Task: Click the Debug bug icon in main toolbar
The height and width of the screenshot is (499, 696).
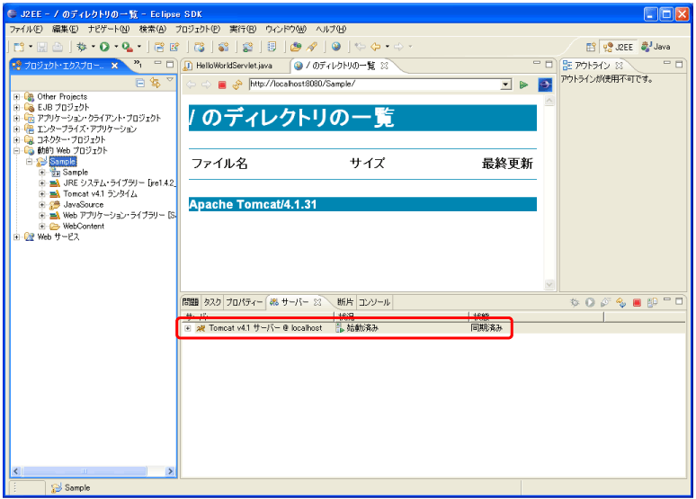Action: click(x=82, y=47)
